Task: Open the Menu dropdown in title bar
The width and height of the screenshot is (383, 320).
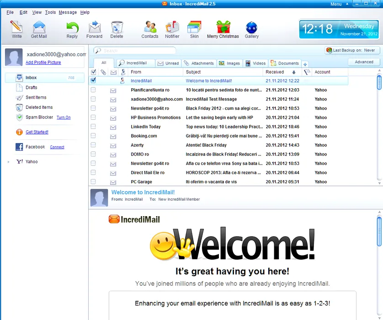Action: [339, 4]
